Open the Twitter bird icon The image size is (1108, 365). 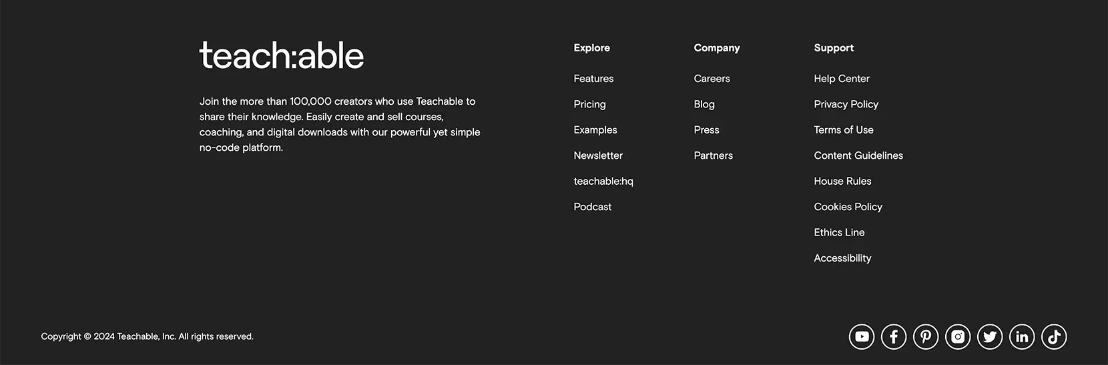[990, 337]
